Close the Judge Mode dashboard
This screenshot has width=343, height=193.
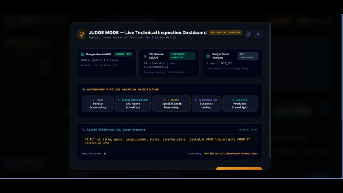pos(258,34)
